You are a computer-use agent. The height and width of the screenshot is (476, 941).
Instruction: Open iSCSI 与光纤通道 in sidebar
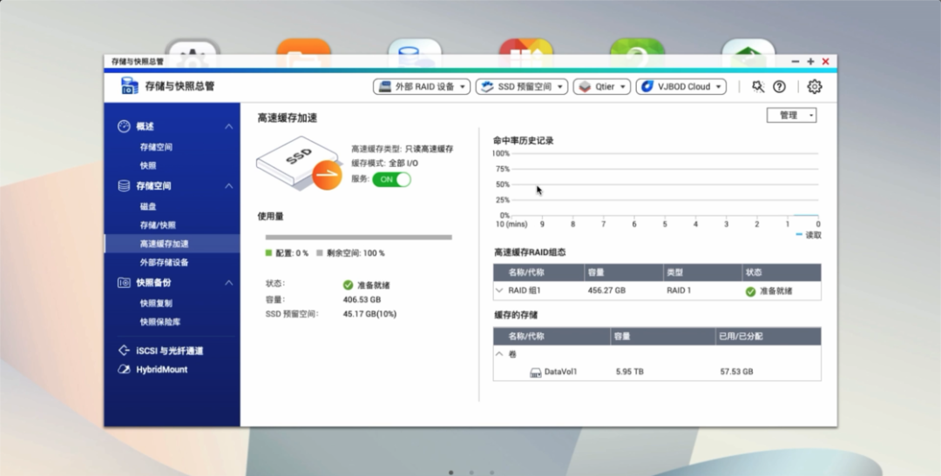tap(169, 351)
